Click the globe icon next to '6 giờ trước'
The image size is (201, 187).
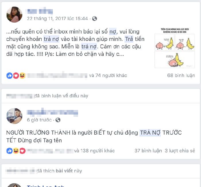click(58, 120)
